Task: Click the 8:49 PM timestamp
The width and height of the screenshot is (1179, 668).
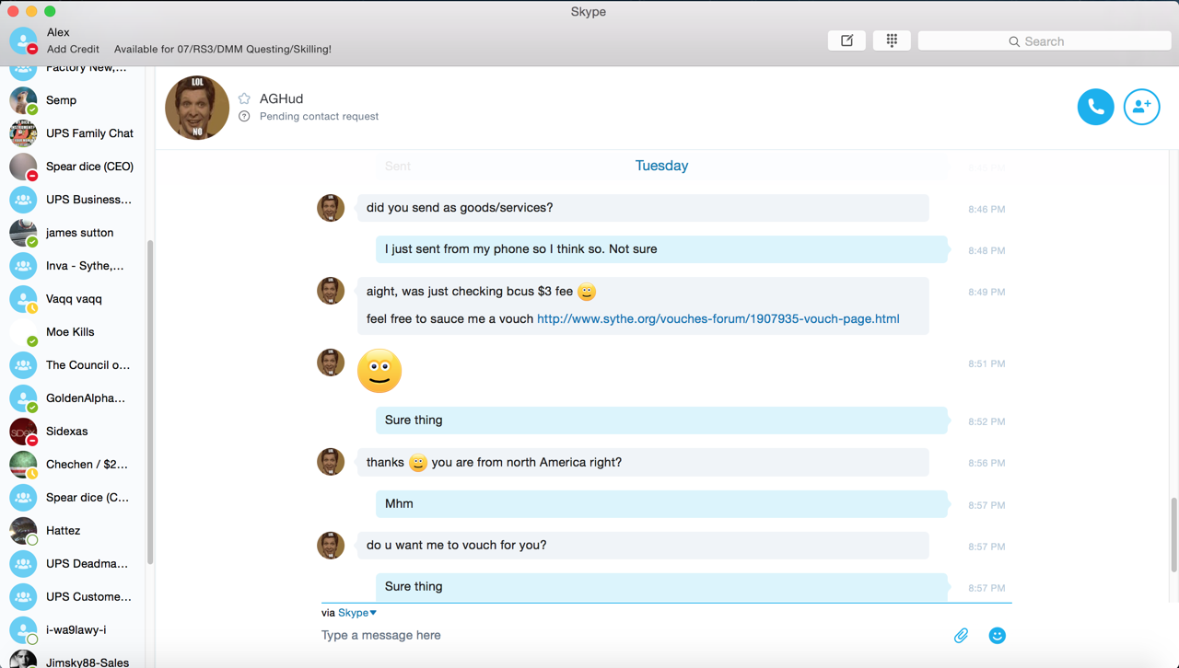Action: (x=986, y=292)
